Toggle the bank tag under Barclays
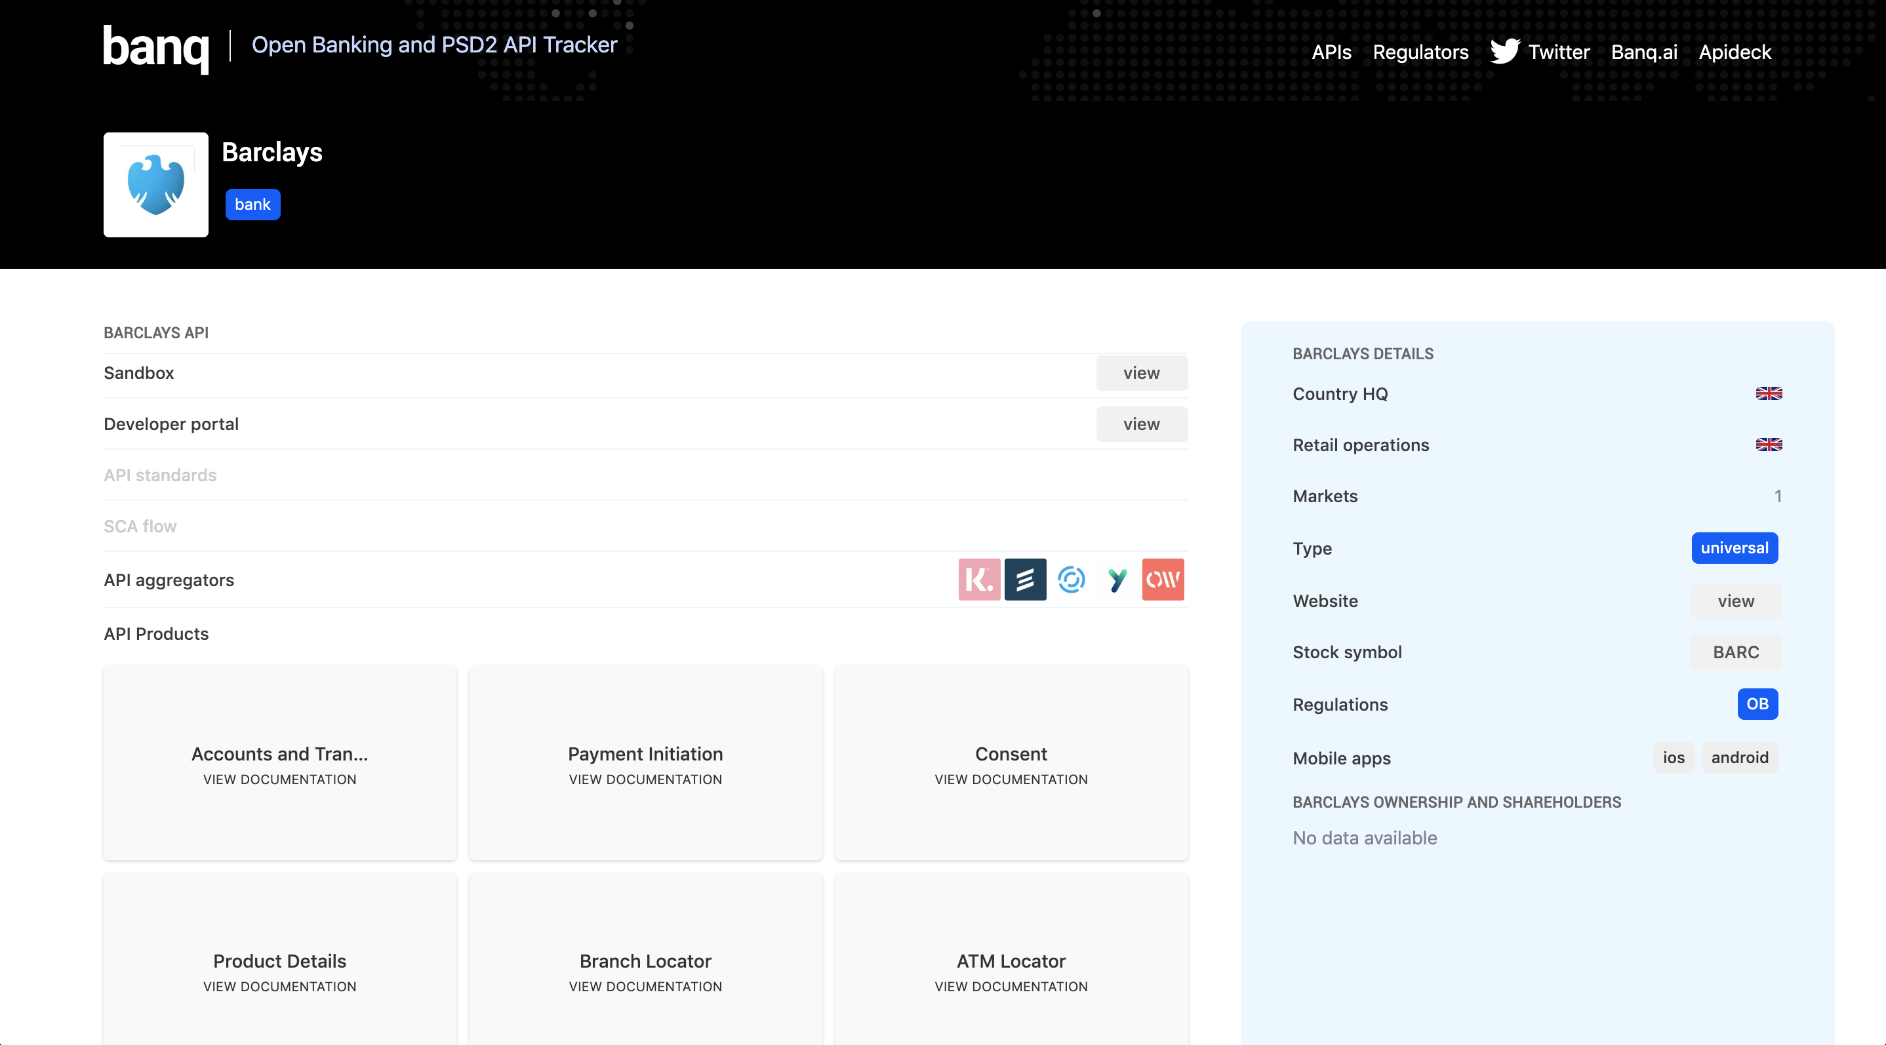The height and width of the screenshot is (1045, 1886). pyautogui.click(x=252, y=204)
